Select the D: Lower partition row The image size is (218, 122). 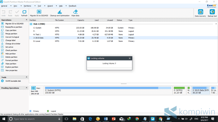click(x=123, y=41)
